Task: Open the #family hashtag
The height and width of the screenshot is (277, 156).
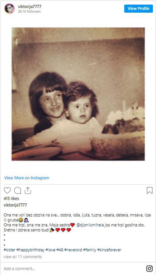Action: pos(90,250)
